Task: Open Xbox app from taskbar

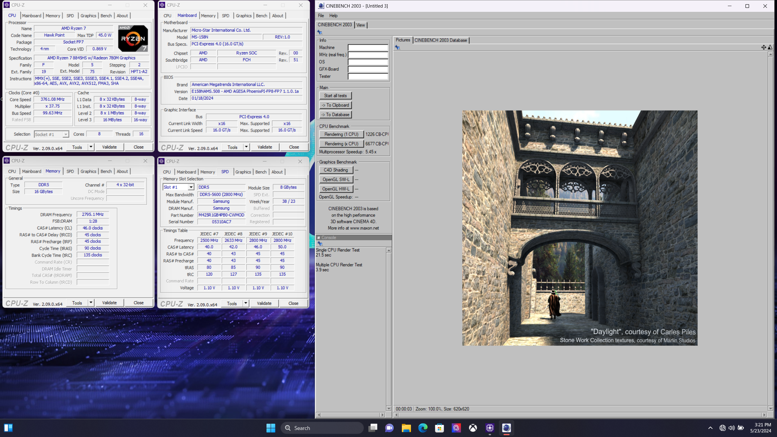Action: tap(473, 428)
